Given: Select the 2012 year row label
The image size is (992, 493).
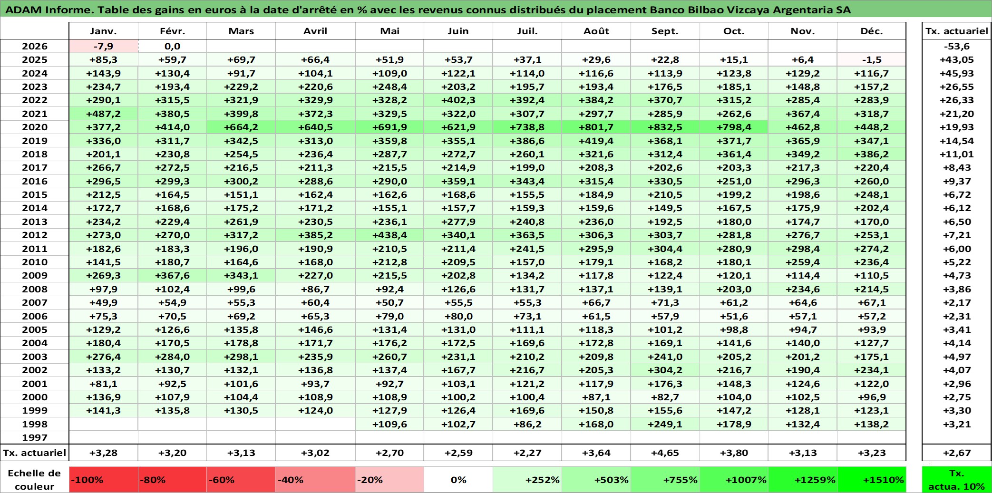Looking at the screenshot, I should coord(35,235).
